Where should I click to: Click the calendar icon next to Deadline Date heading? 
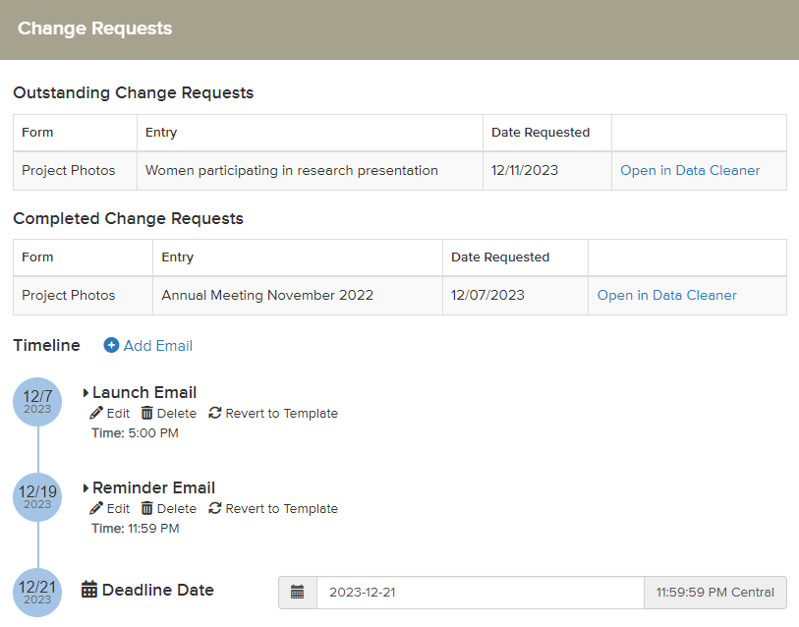[x=89, y=591]
